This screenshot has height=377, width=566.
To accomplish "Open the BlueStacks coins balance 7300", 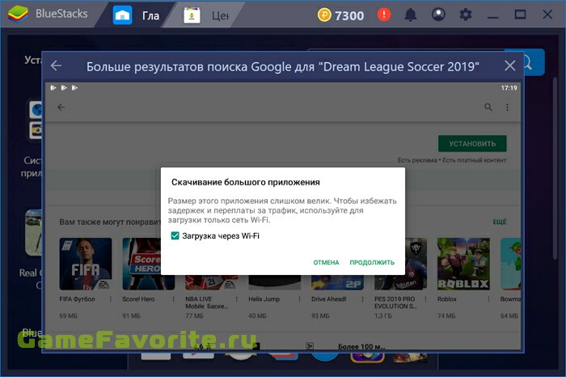I will [340, 15].
